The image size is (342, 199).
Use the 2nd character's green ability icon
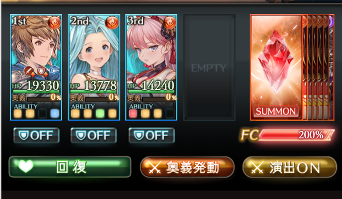tap(100, 114)
